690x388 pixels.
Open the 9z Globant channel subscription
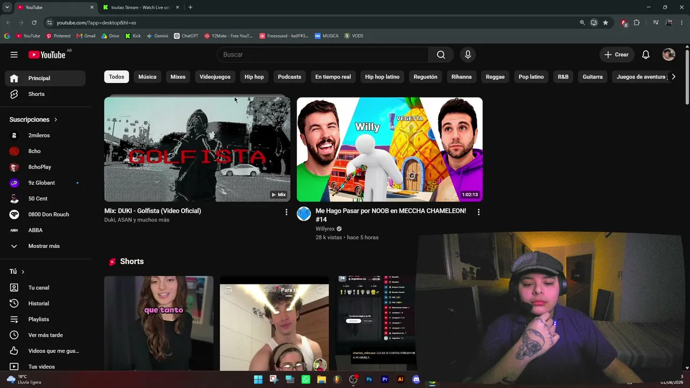(45, 183)
